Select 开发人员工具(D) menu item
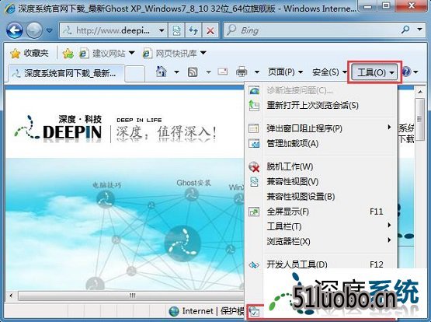 (321, 264)
